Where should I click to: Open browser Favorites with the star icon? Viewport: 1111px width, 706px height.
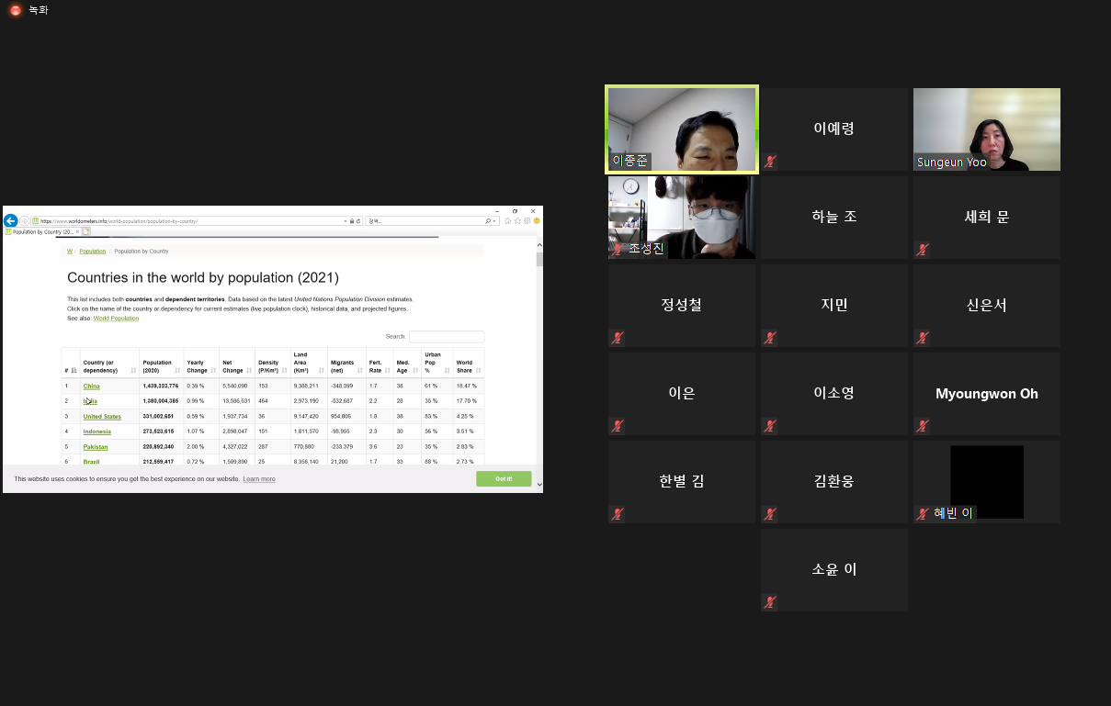pyautogui.click(x=517, y=220)
